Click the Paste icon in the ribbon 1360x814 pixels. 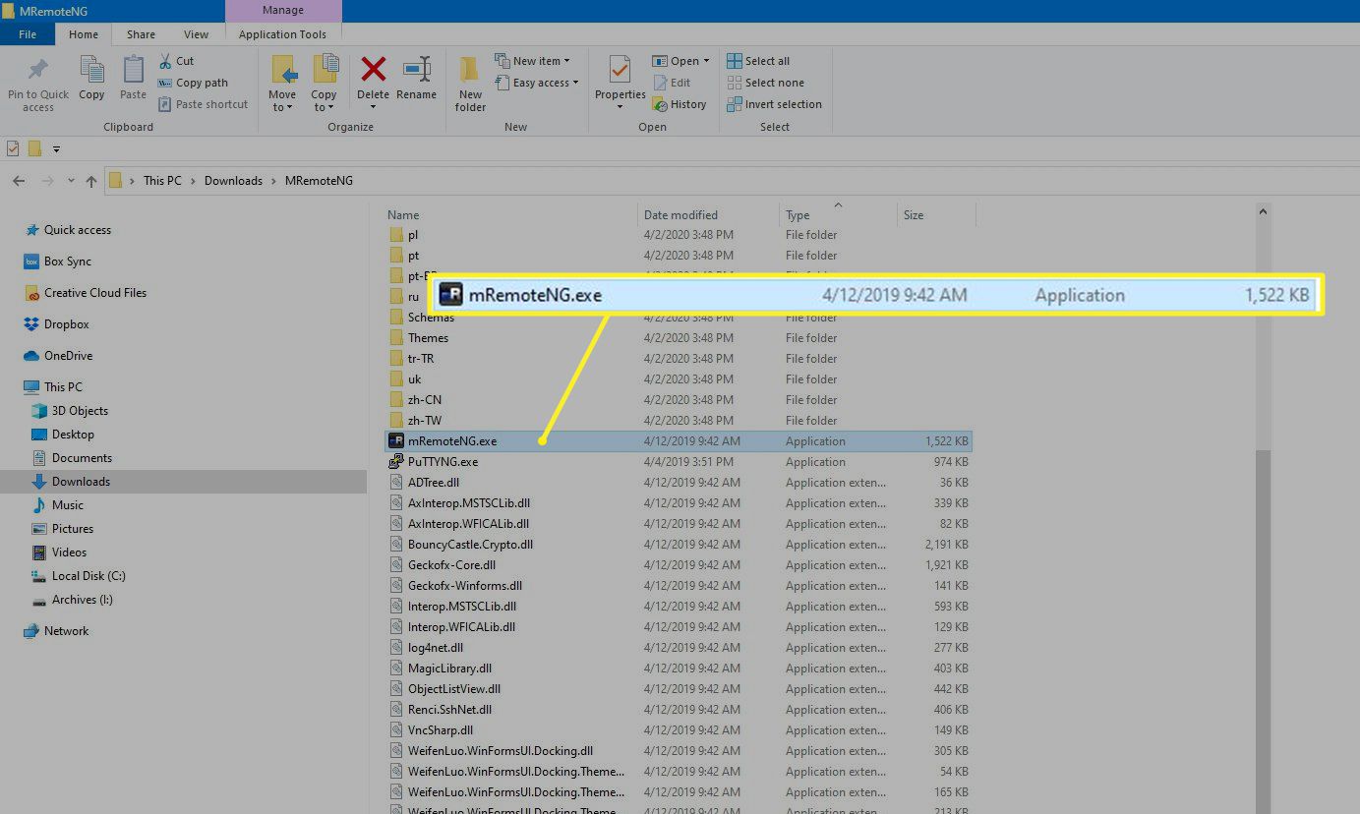point(133,70)
